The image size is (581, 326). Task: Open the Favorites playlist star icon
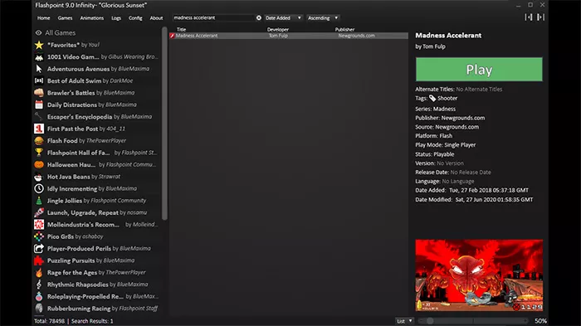(39, 45)
